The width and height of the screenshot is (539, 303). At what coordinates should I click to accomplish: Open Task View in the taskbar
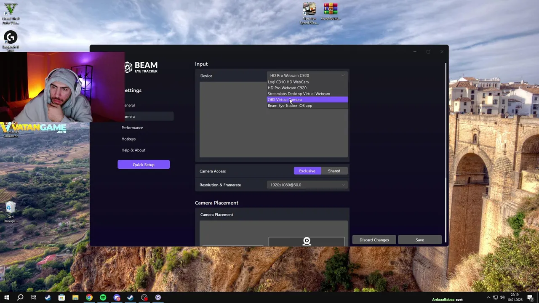34,298
